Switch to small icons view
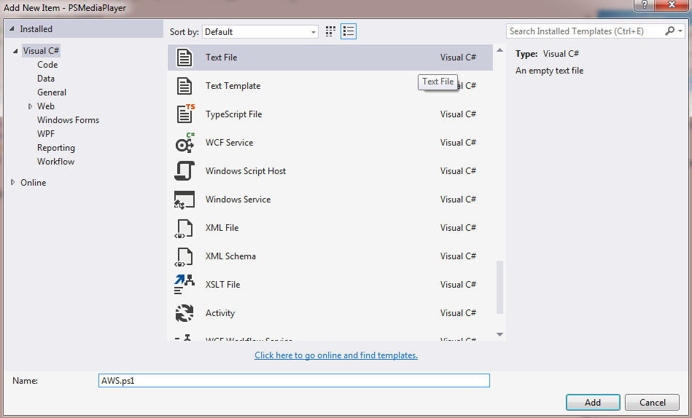Viewport: 692px width, 418px height. pos(330,31)
